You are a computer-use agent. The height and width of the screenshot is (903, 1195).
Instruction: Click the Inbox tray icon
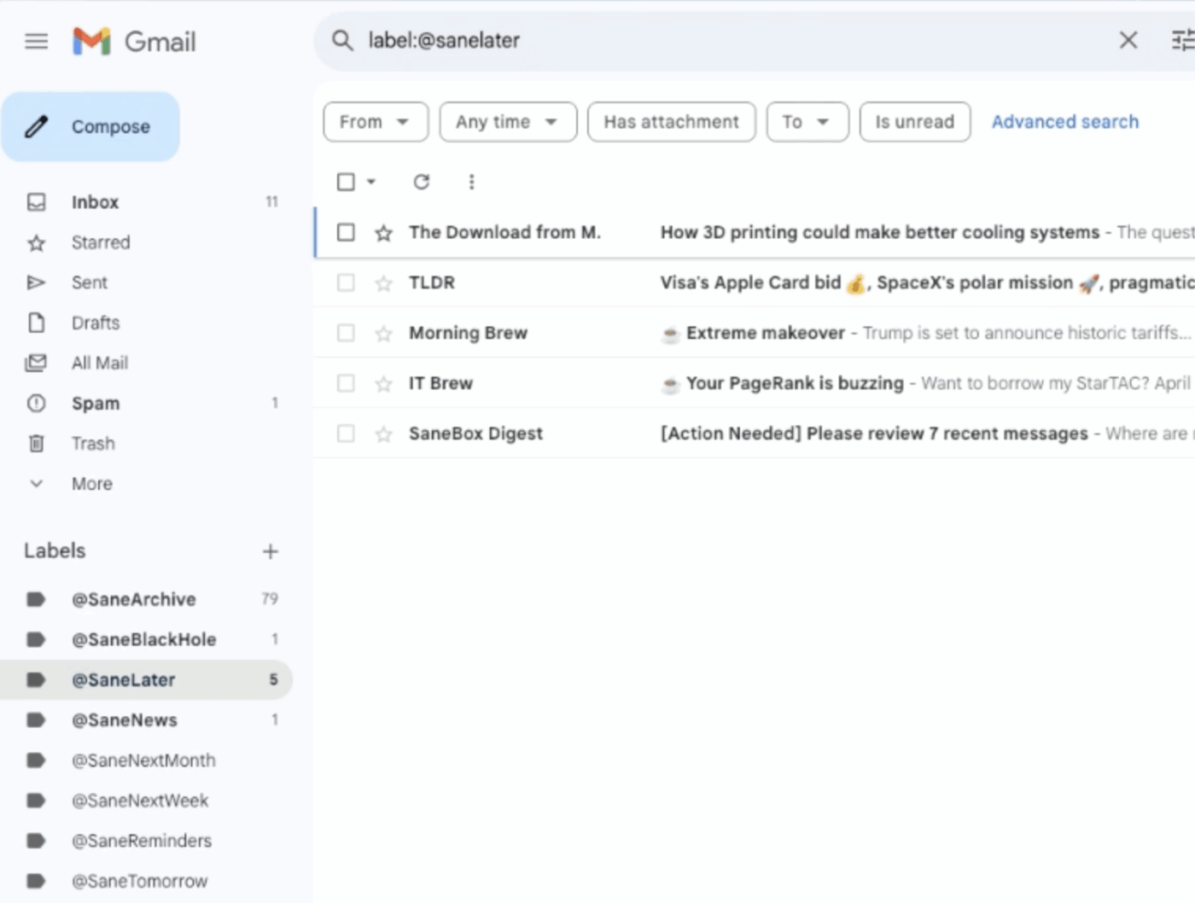(x=36, y=202)
